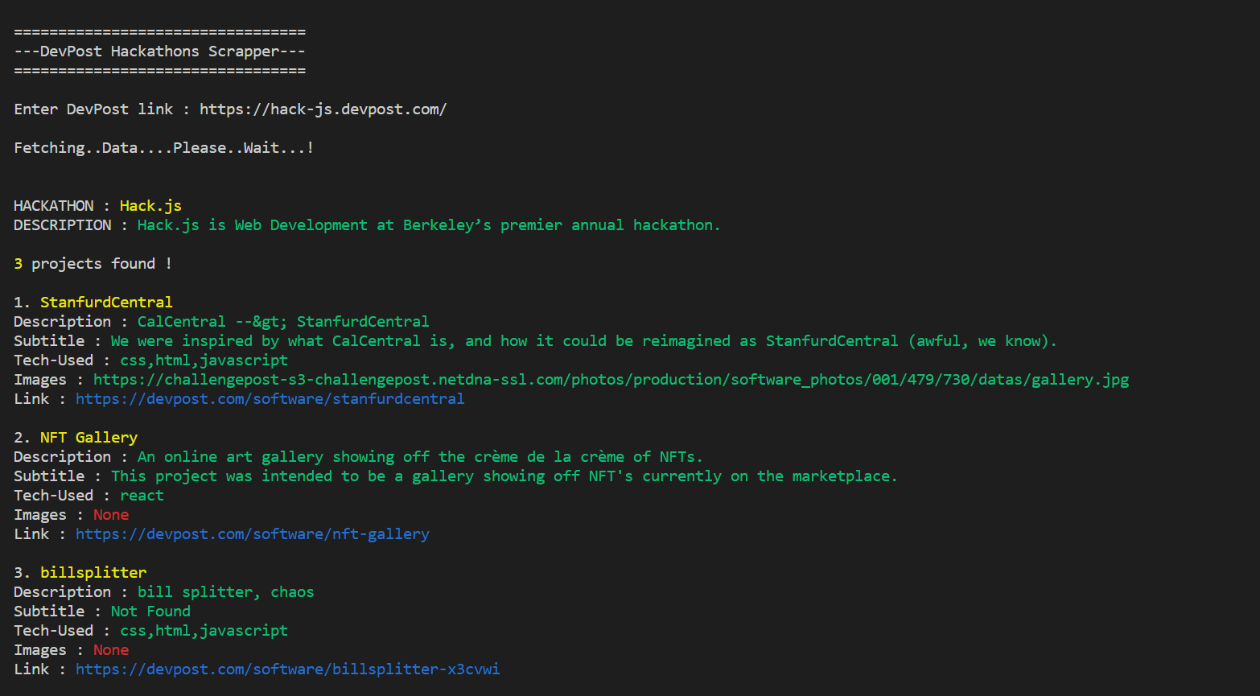This screenshot has width=1260, height=696.
Task: Click the 'None' images value for NFT Gallery
Action: 111,514
